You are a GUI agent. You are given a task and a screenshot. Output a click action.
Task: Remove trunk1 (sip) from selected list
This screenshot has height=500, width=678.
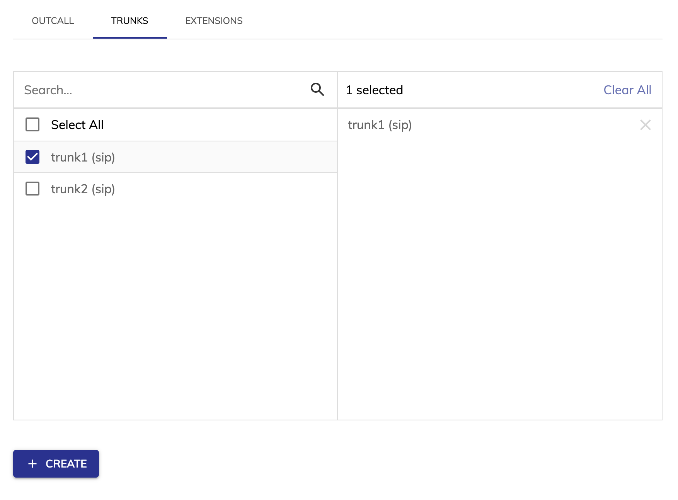pos(645,125)
